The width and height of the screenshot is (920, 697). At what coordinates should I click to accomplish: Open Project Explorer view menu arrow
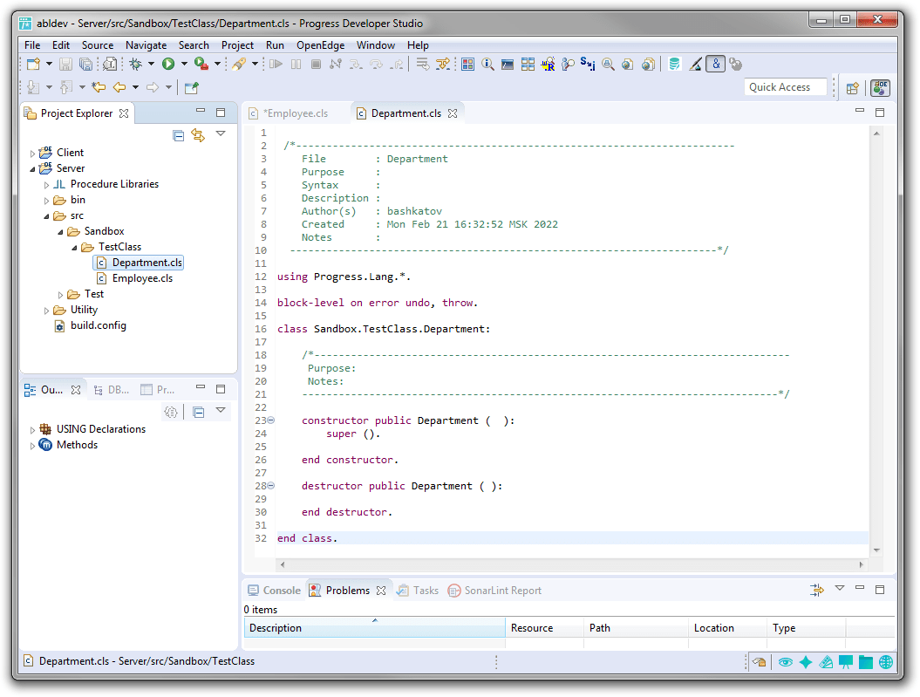coord(221,133)
